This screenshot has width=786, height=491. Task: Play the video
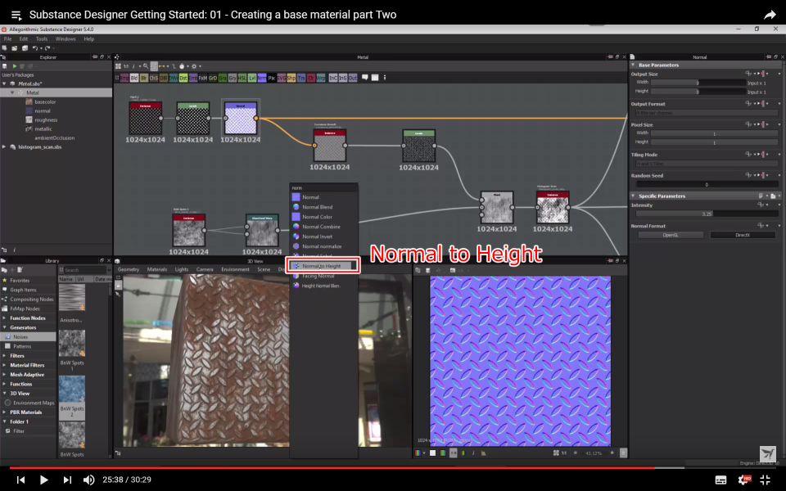[43, 480]
